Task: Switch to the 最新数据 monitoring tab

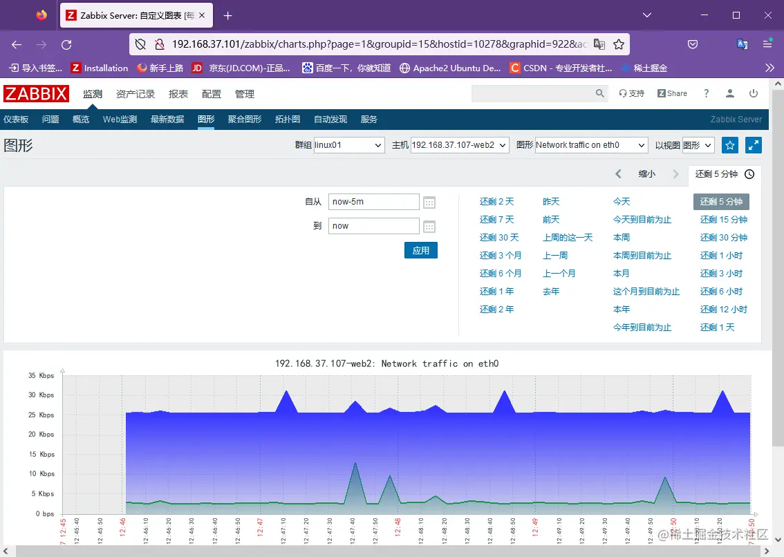Action: (166, 119)
